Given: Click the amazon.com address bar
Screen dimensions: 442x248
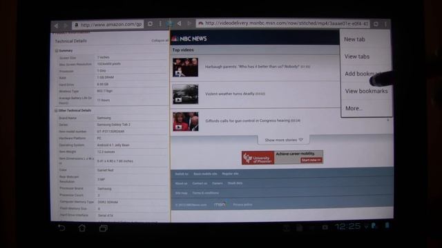Looking at the screenshot, I should [108, 25].
